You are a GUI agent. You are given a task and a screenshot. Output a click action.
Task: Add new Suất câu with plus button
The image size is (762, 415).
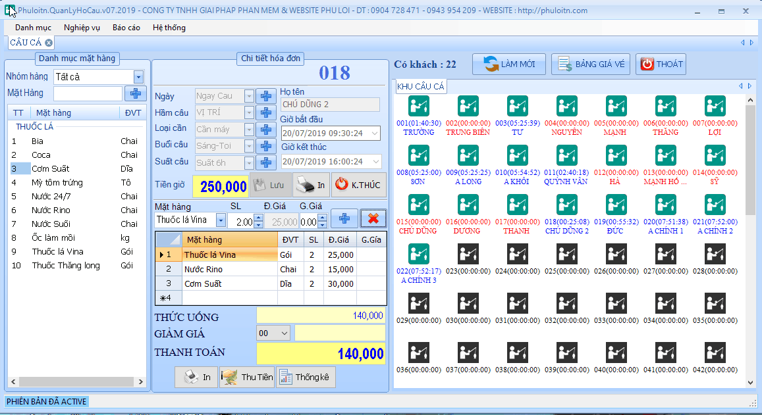[265, 162]
